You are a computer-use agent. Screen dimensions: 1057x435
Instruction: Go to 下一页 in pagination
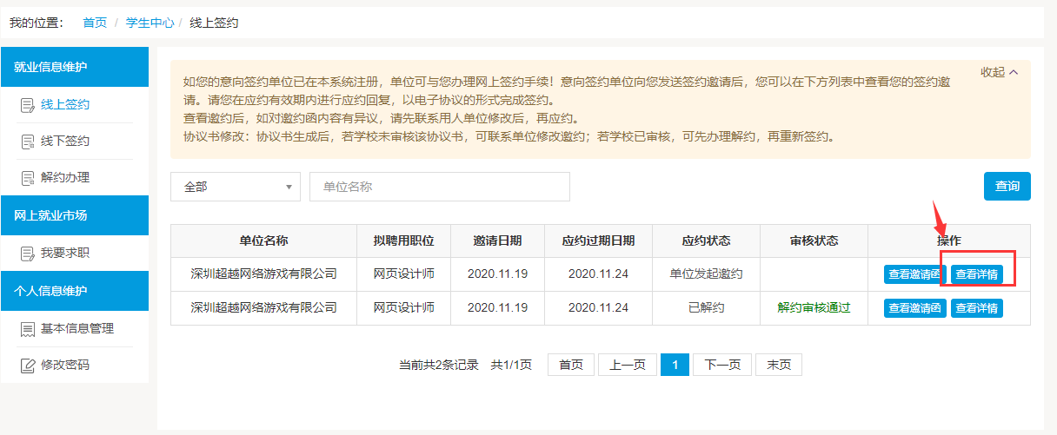click(721, 365)
